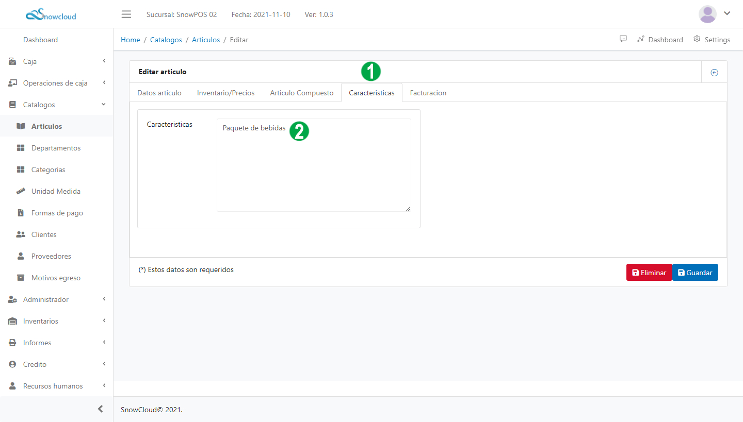Expand the Caja sidebar menu
The width and height of the screenshot is (743, 422).
[x=57, y=61]
